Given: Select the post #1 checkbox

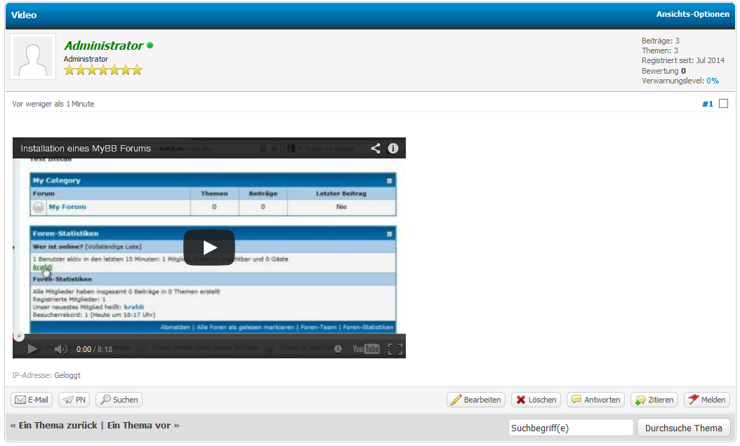Looking at the screenshot, I should tap(723, 104).
